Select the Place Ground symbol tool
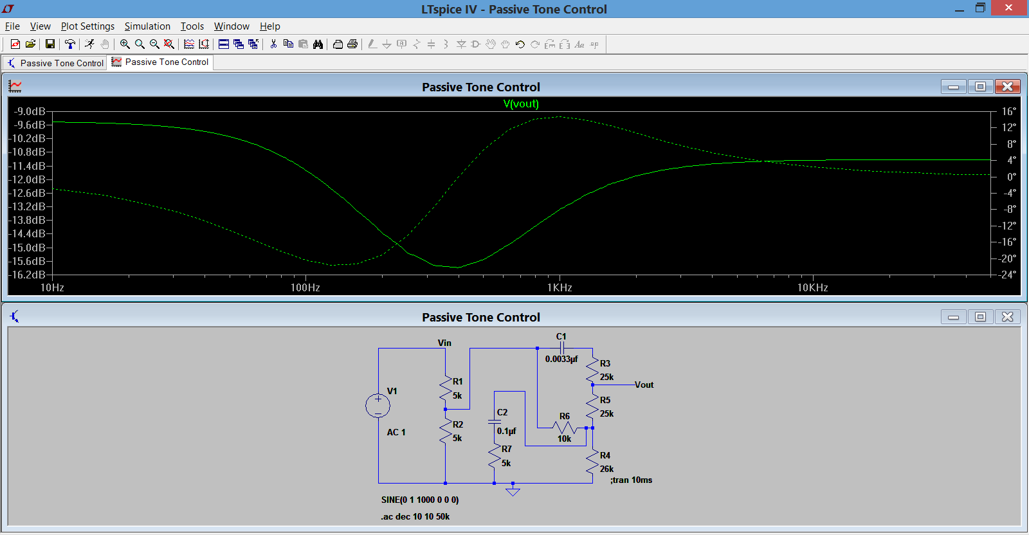The width and height of the screenshot is (1029, 535). point(387,44)
